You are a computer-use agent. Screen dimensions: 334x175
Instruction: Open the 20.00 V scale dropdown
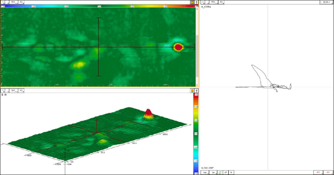[325, 2]
